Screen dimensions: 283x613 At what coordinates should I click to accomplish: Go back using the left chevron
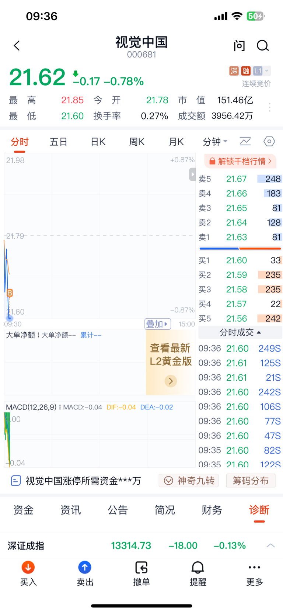(x=17, y=46)
